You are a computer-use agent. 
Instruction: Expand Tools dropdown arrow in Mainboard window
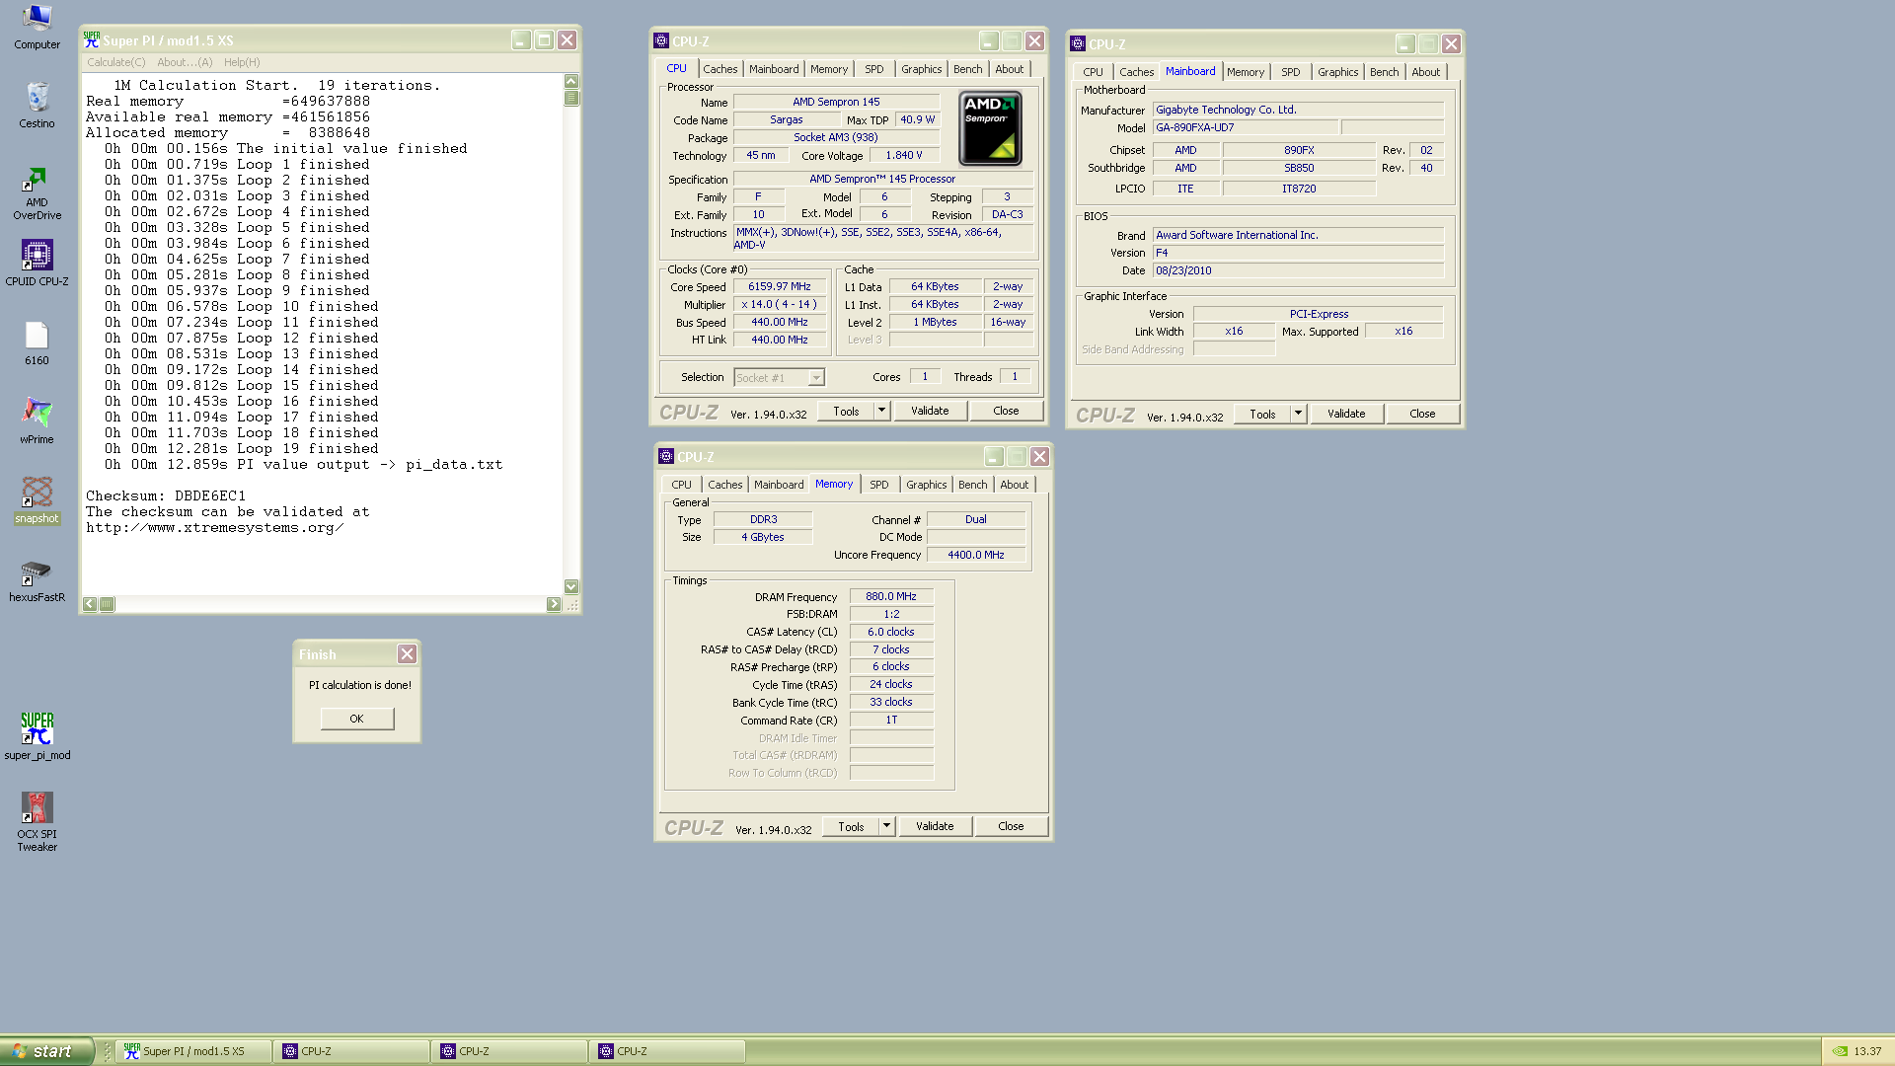[x=1299, y=414]
